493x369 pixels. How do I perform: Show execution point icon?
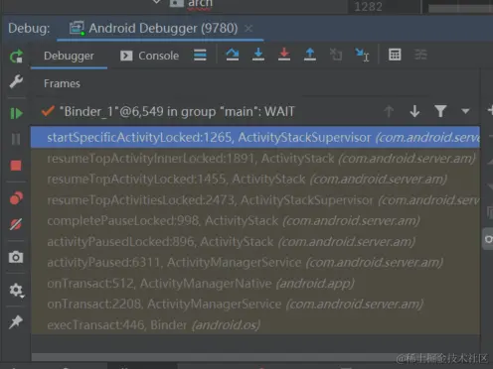point(200,55)
